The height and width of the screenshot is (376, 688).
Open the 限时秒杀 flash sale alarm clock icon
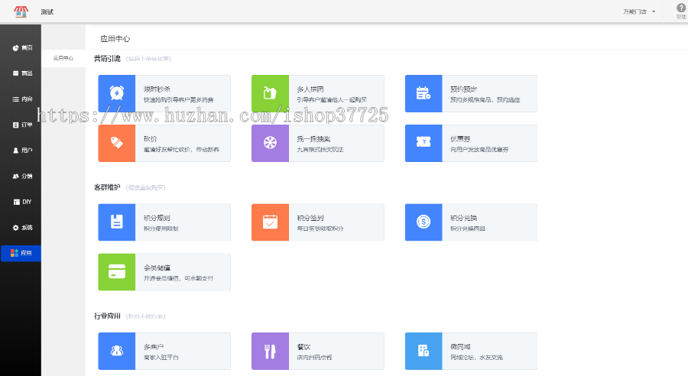117,93
